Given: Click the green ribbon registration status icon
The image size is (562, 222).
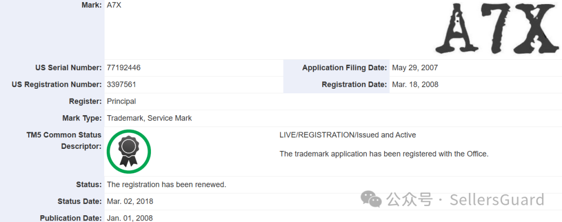Looking at the screenshot, I should click(x=129, y=151).
